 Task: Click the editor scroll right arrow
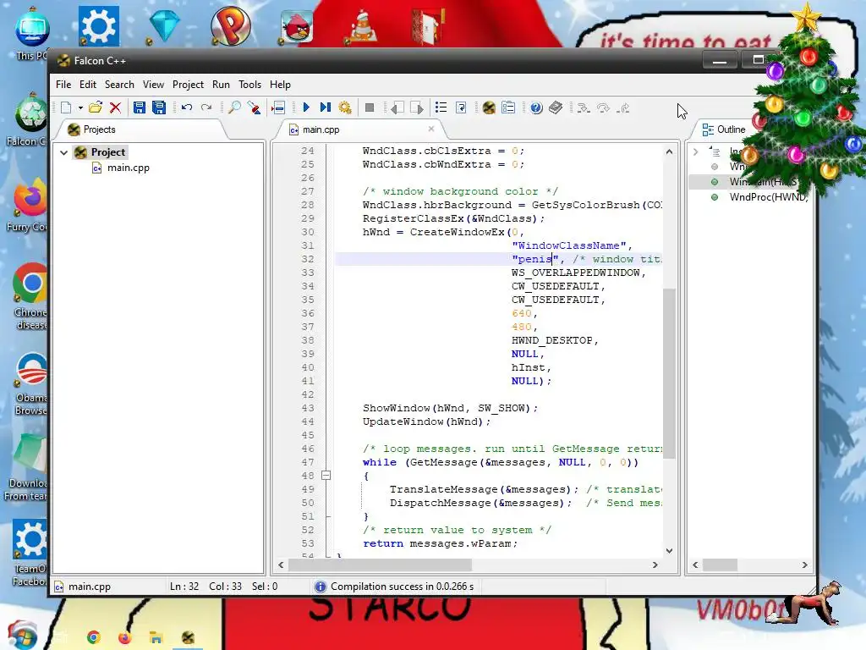tap(655, 565)
